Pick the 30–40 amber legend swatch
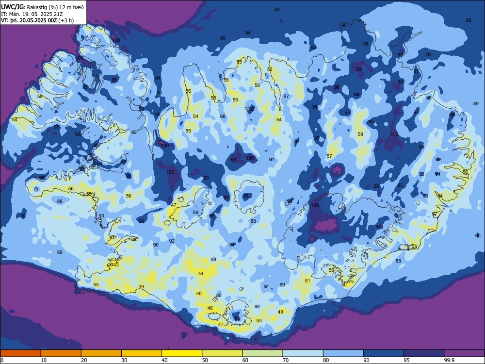This screenshot has width=485, height=364. [142, 353]
